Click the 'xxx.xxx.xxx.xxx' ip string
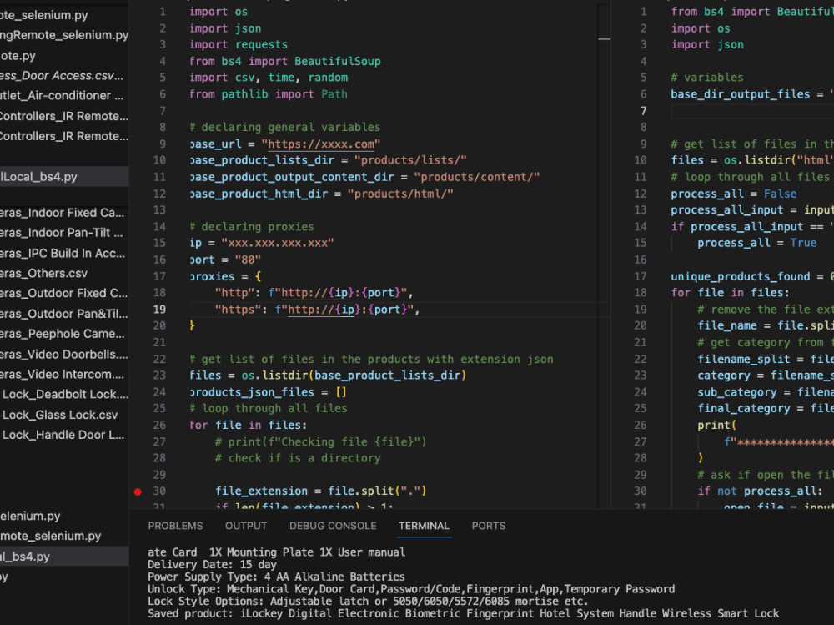The height and width of the screenshot is (625, 834). pos(278,244)
